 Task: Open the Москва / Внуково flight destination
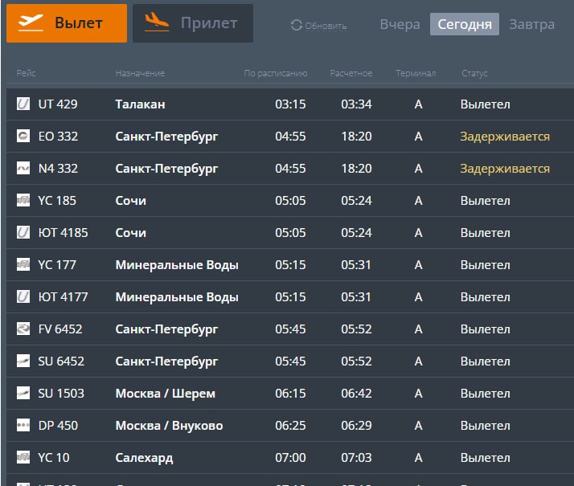[169, 426]
